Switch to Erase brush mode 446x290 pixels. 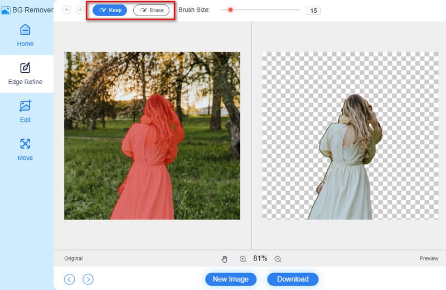point(151,10)
